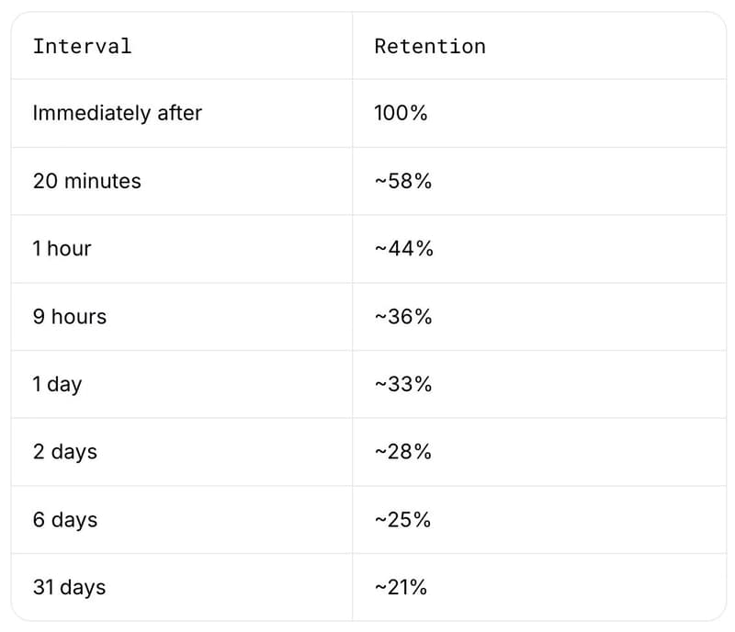735x632 pixels.
Task: Click the word "minutes" in second row
Action: (x=103, y=181)
